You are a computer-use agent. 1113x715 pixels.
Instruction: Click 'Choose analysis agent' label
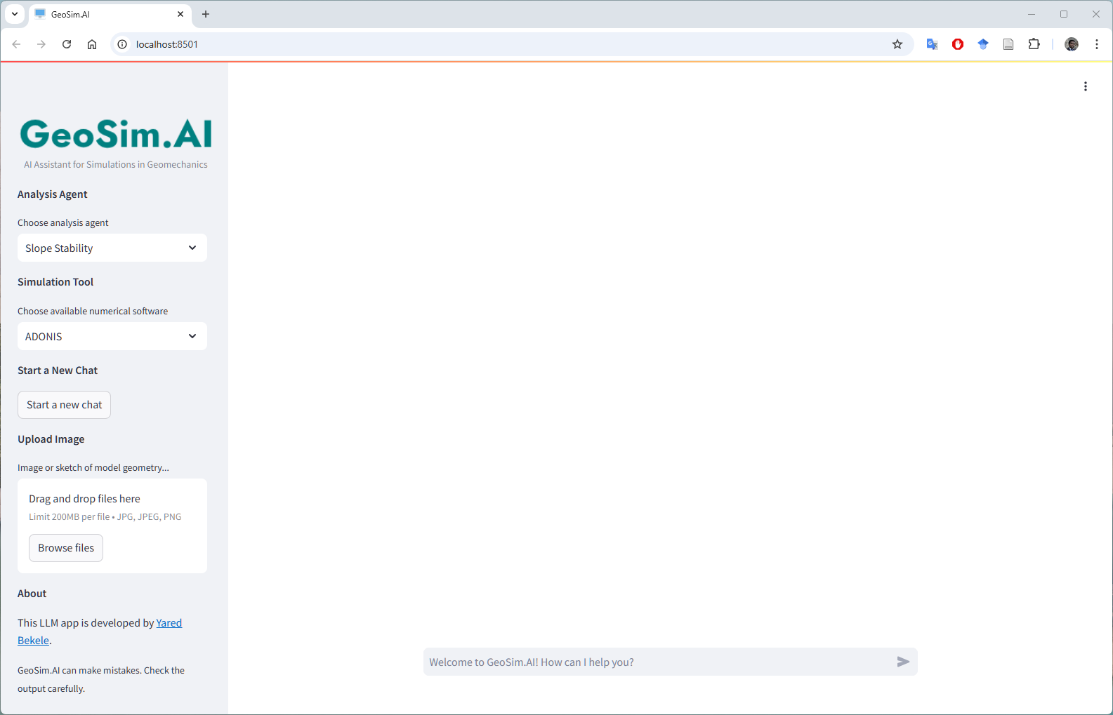[63, 222]
